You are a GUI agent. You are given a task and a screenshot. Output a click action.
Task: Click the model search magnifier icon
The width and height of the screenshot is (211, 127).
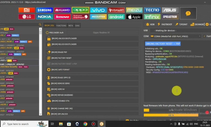(x=40, y=25)
